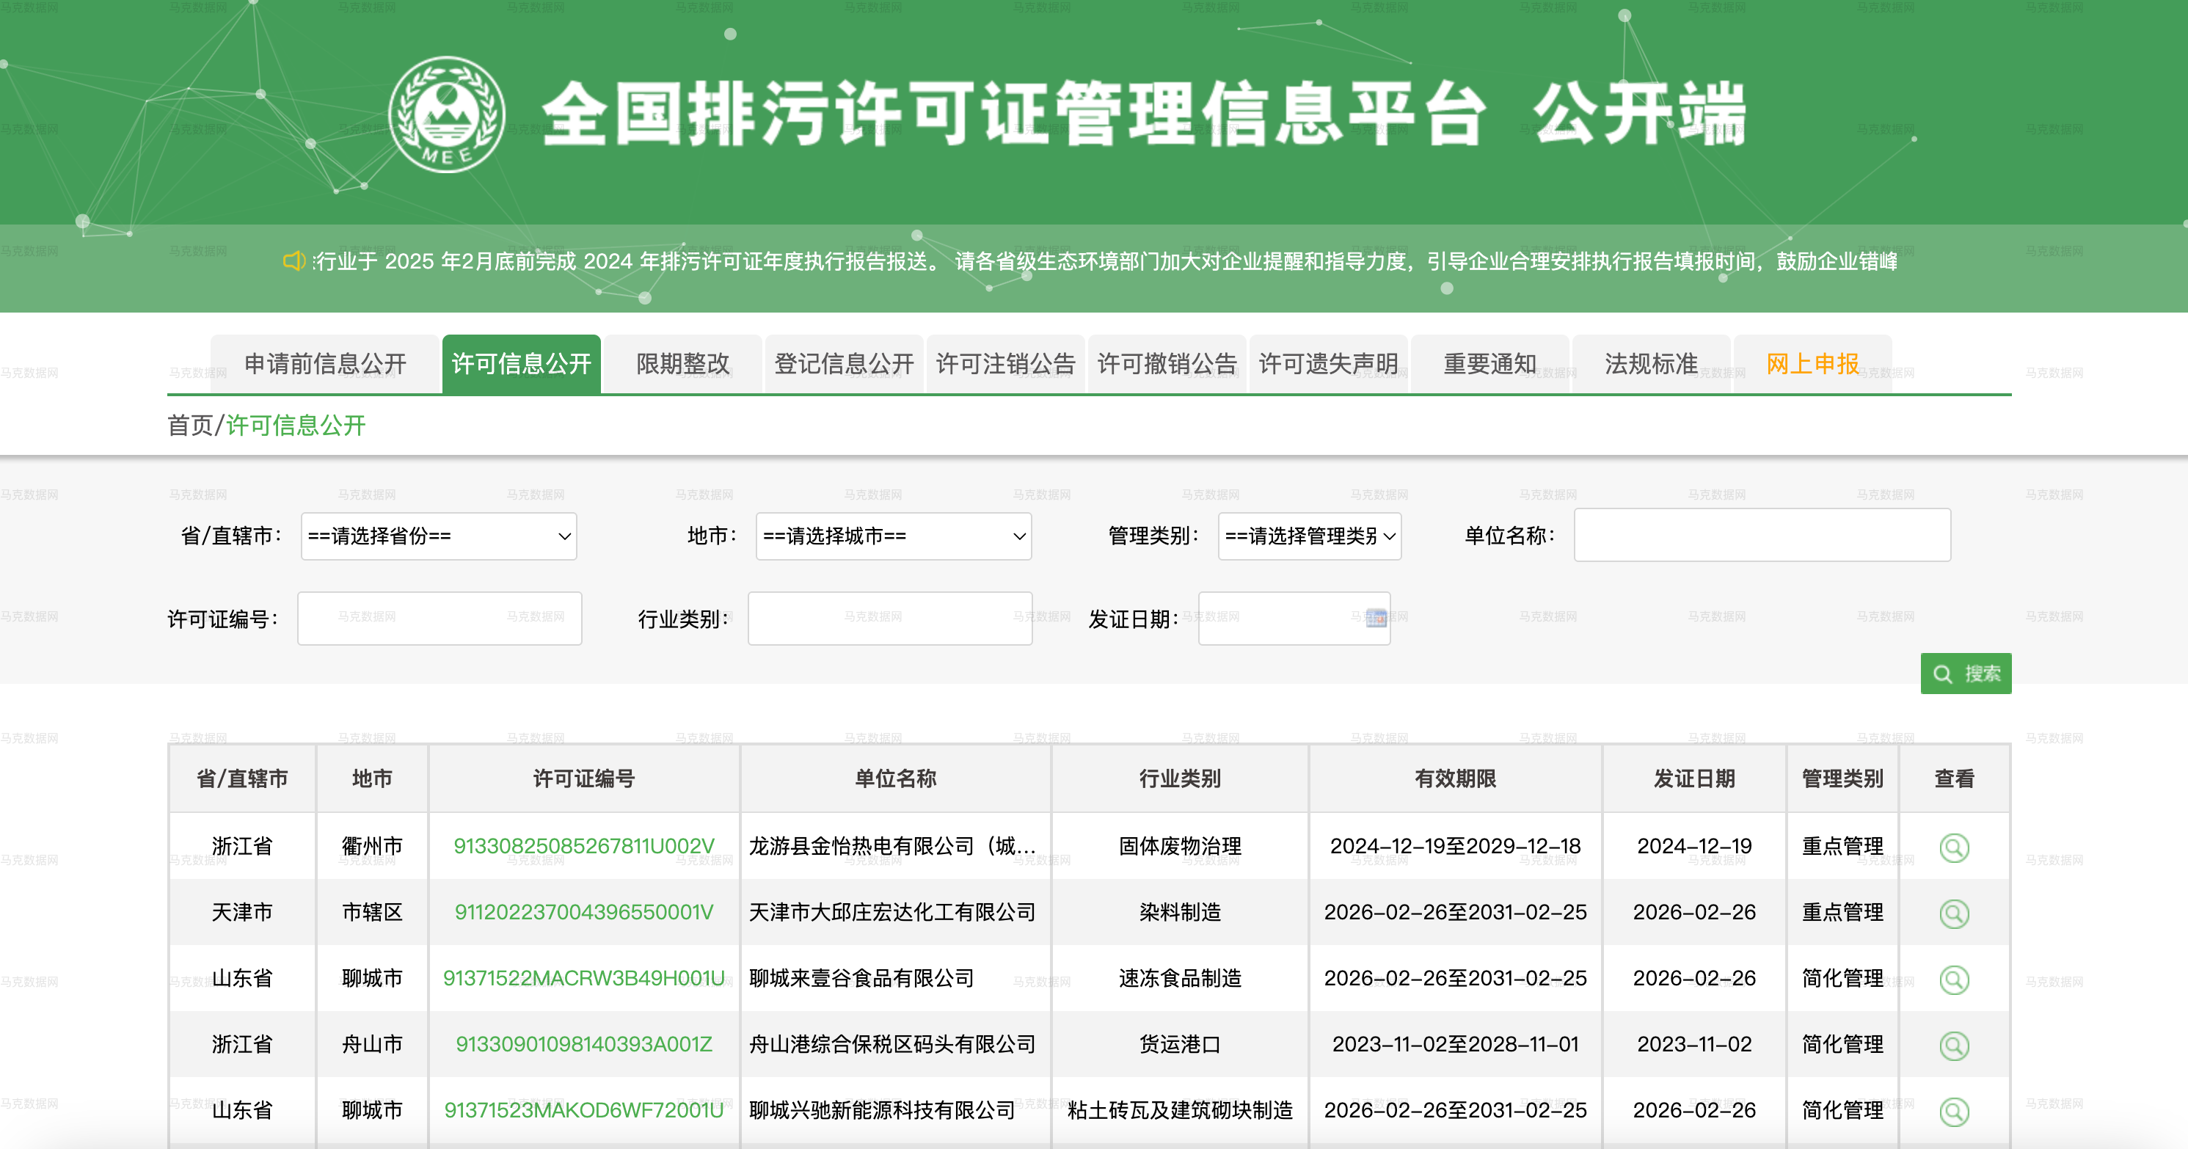Open details for 聊城来壹谷食品有限公司 via magnifier icon
Image resolution: width=2188 pixels, height=1149 pixels.
click(x=1955, y=980)
